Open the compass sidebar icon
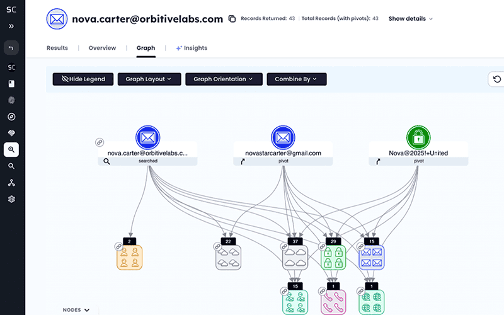This screenshot has width=504, height=315. [x=11, y=117]
